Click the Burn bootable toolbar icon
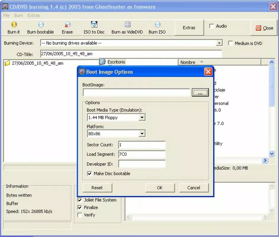 [x=41, y=24]
